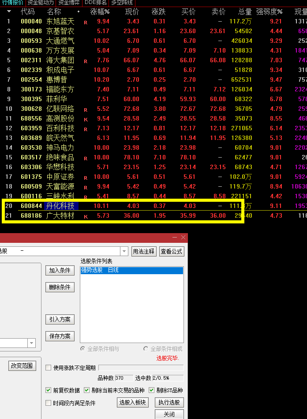Click the R marker beside 亿联网络
Image resolution: width=307 pixels, height=419 pixels.
coord(86,110)
